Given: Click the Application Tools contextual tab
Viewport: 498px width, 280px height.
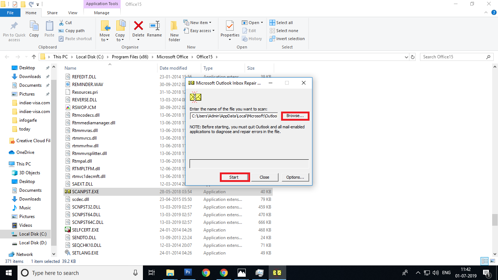Looking at the screenshot, I should (x=102, y=4).
